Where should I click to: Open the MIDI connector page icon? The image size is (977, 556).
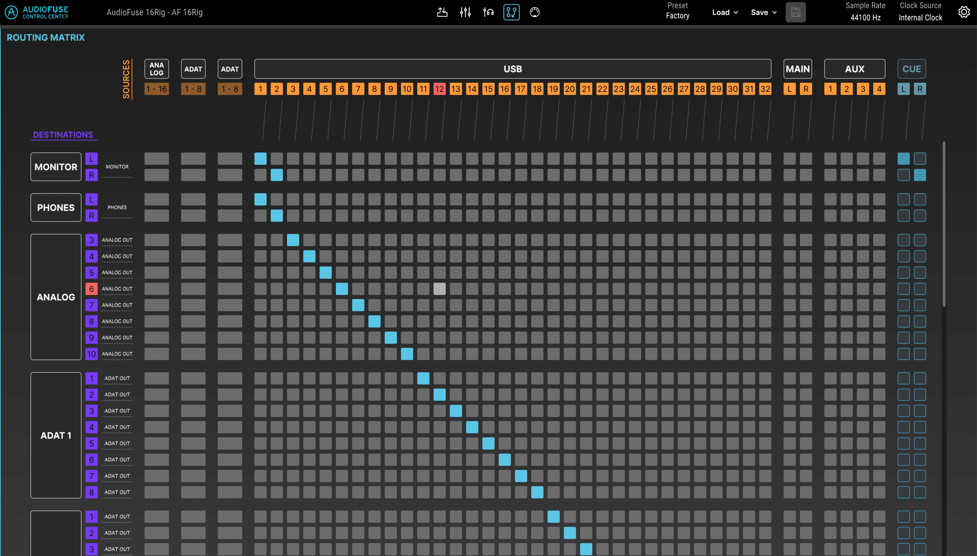point(535,12)
